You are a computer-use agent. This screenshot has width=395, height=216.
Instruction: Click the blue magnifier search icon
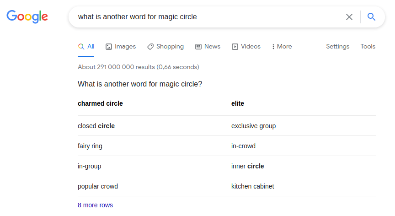click(371, 17)
